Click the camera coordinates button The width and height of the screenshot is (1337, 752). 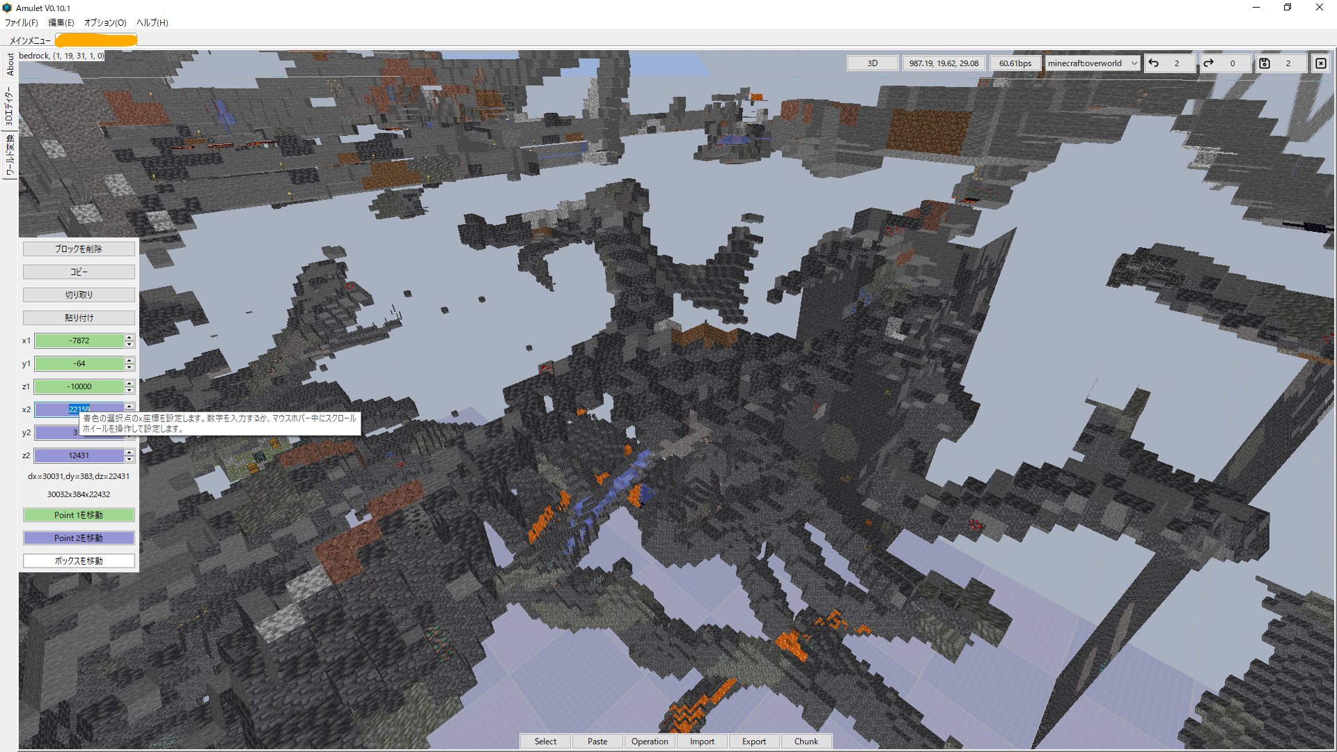944,63
